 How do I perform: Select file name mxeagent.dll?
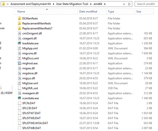(30, 93)
